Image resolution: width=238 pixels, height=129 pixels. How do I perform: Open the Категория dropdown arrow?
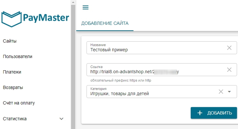tap(229, 92)
